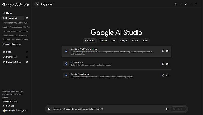The width and height of the screenshot is (203, 115).
Task: Select the Gemini Flash Latest model card
Action: click(x=116, y=75)
